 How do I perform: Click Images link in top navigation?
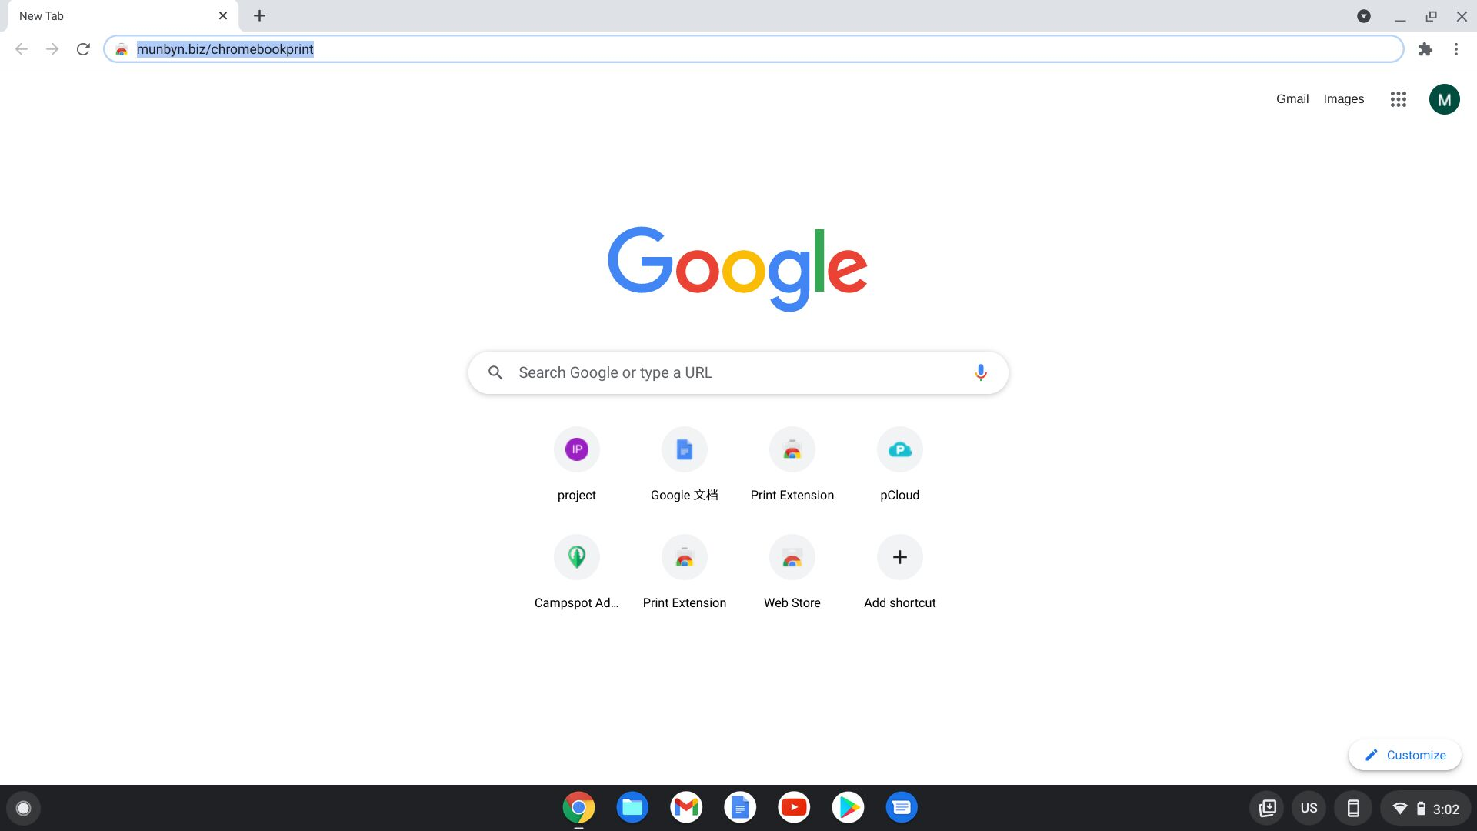point(1344,98)
